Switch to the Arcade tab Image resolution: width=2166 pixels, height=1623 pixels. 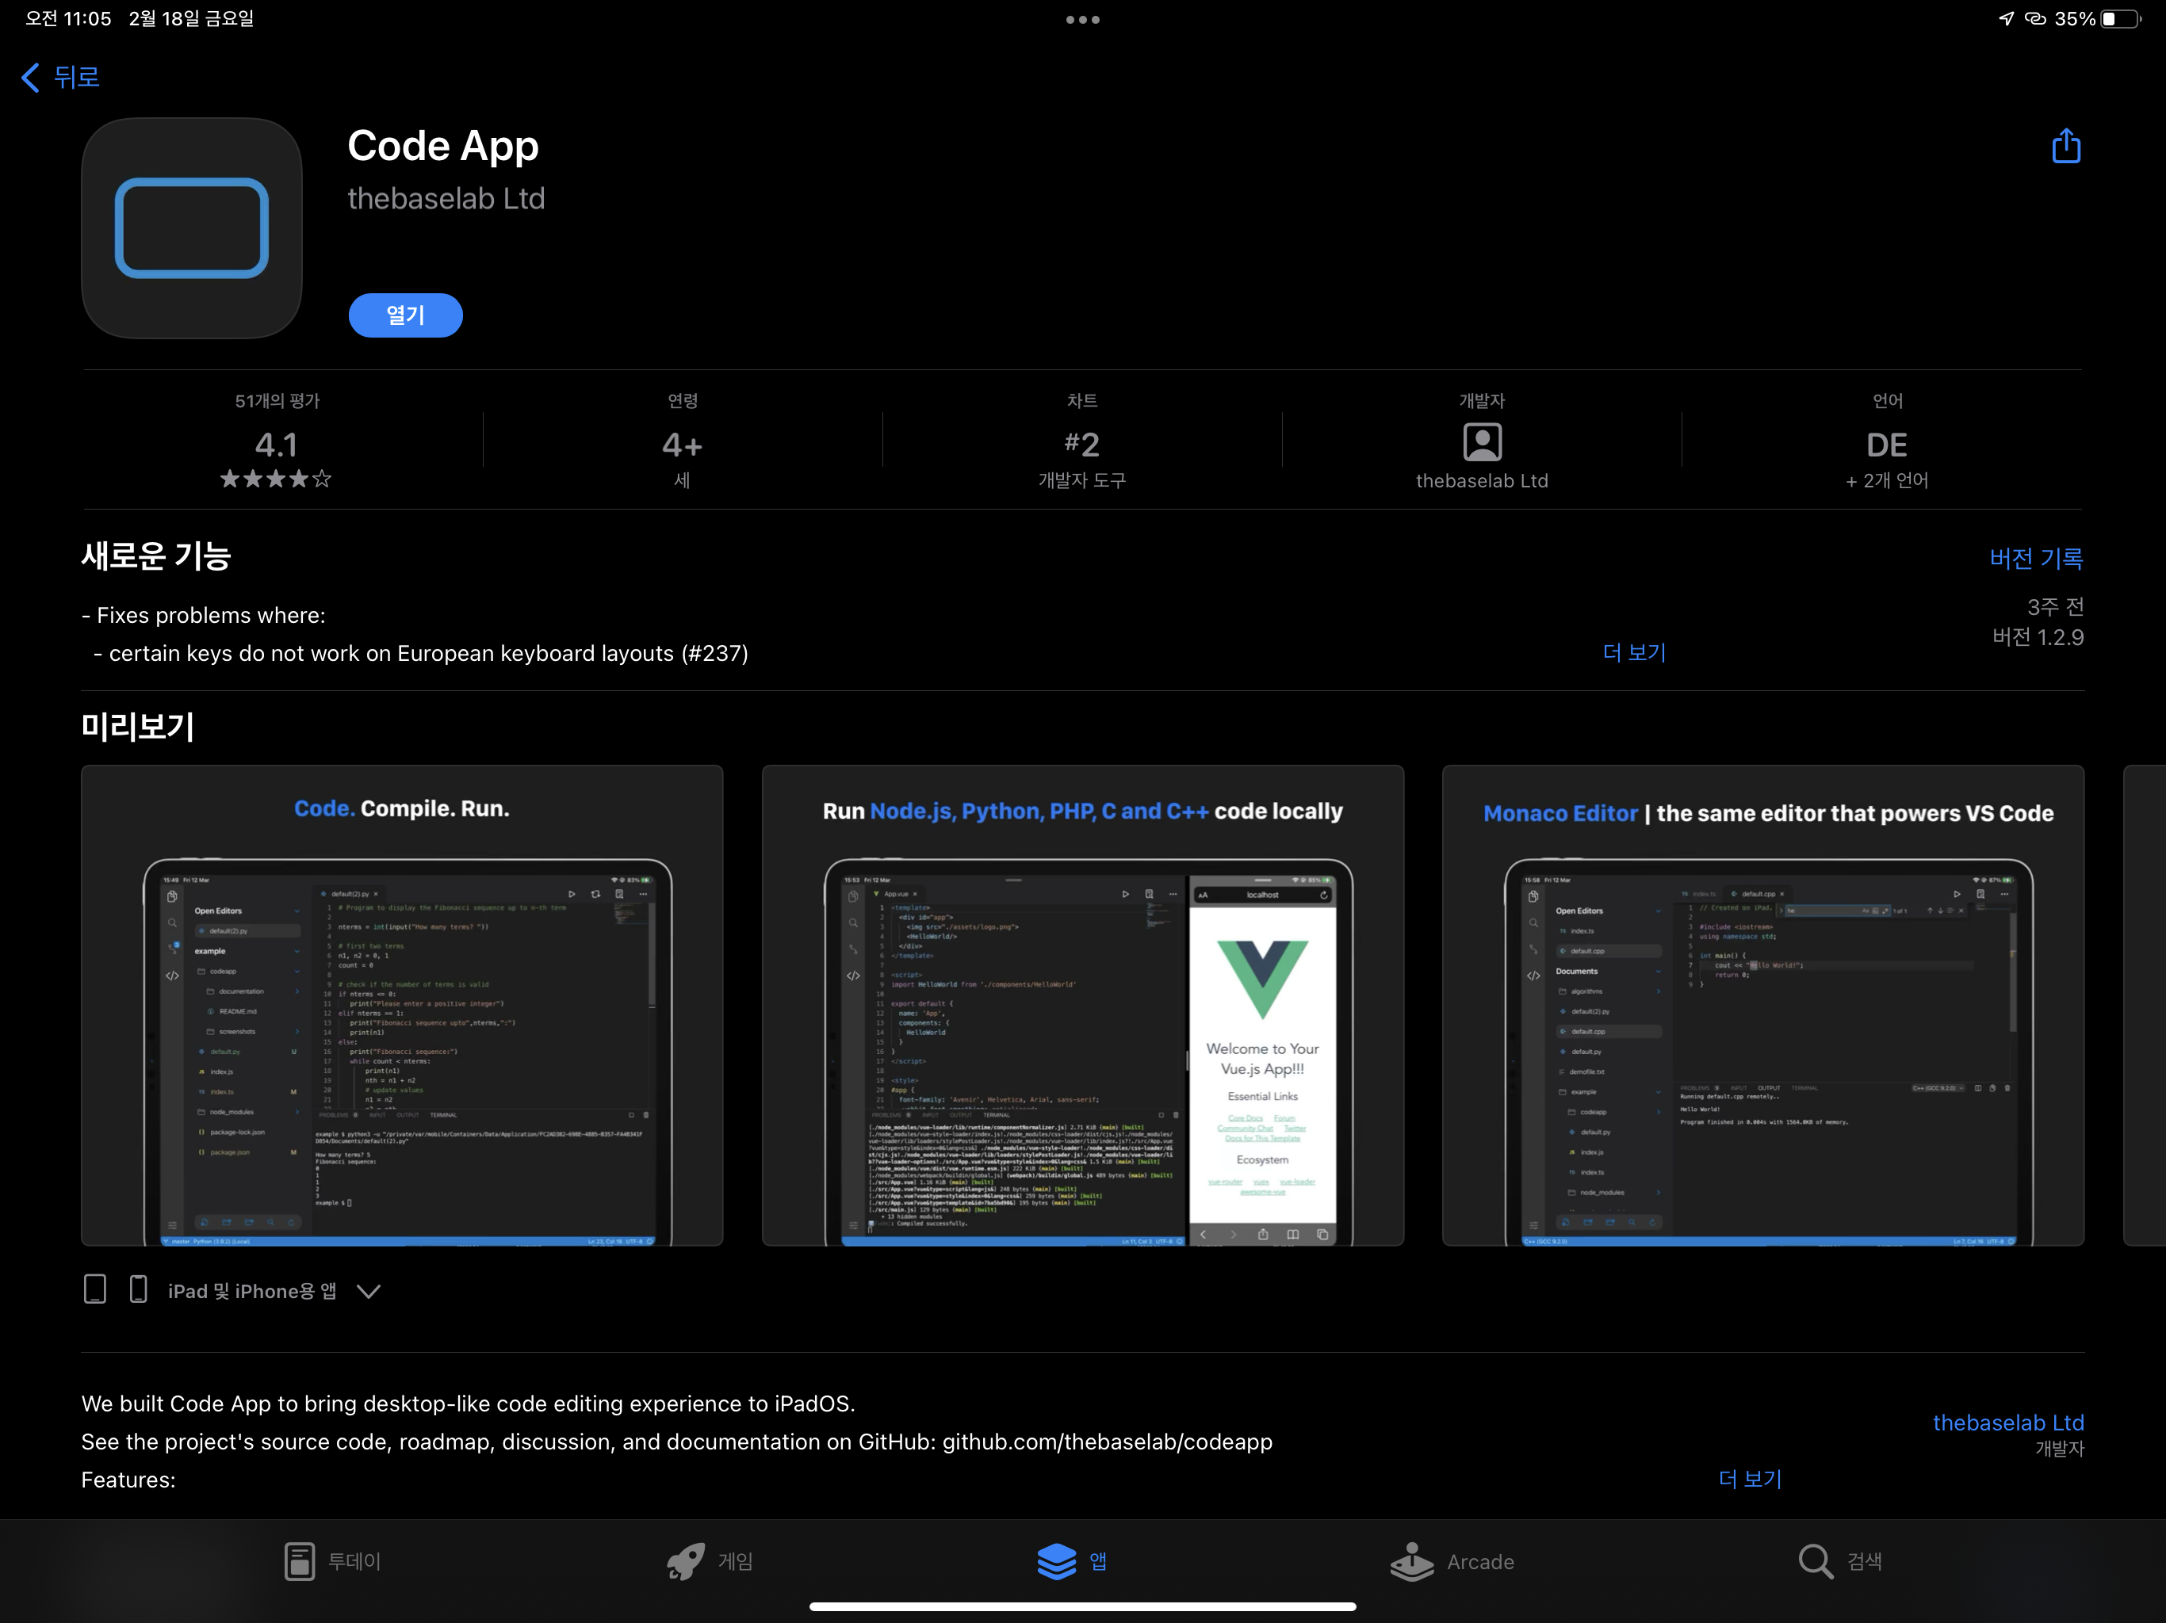(1451, 1561)
